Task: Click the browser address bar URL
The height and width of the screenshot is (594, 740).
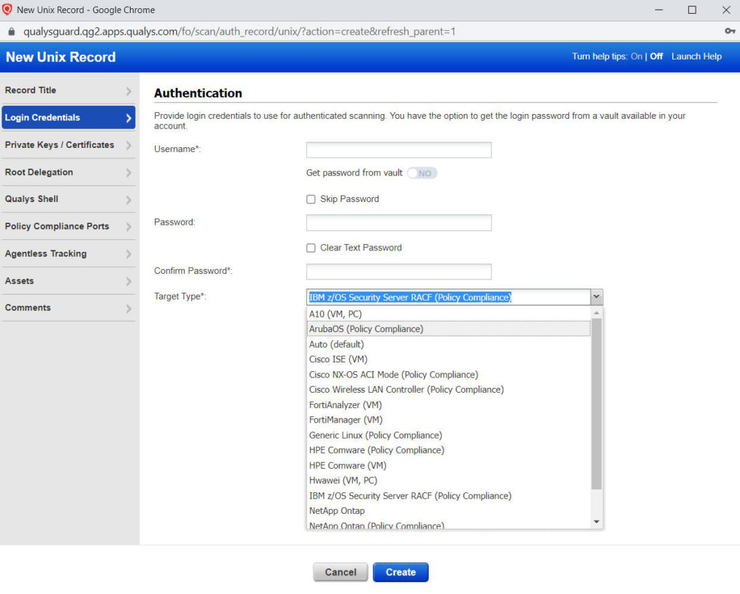Action: click(239, 32)
